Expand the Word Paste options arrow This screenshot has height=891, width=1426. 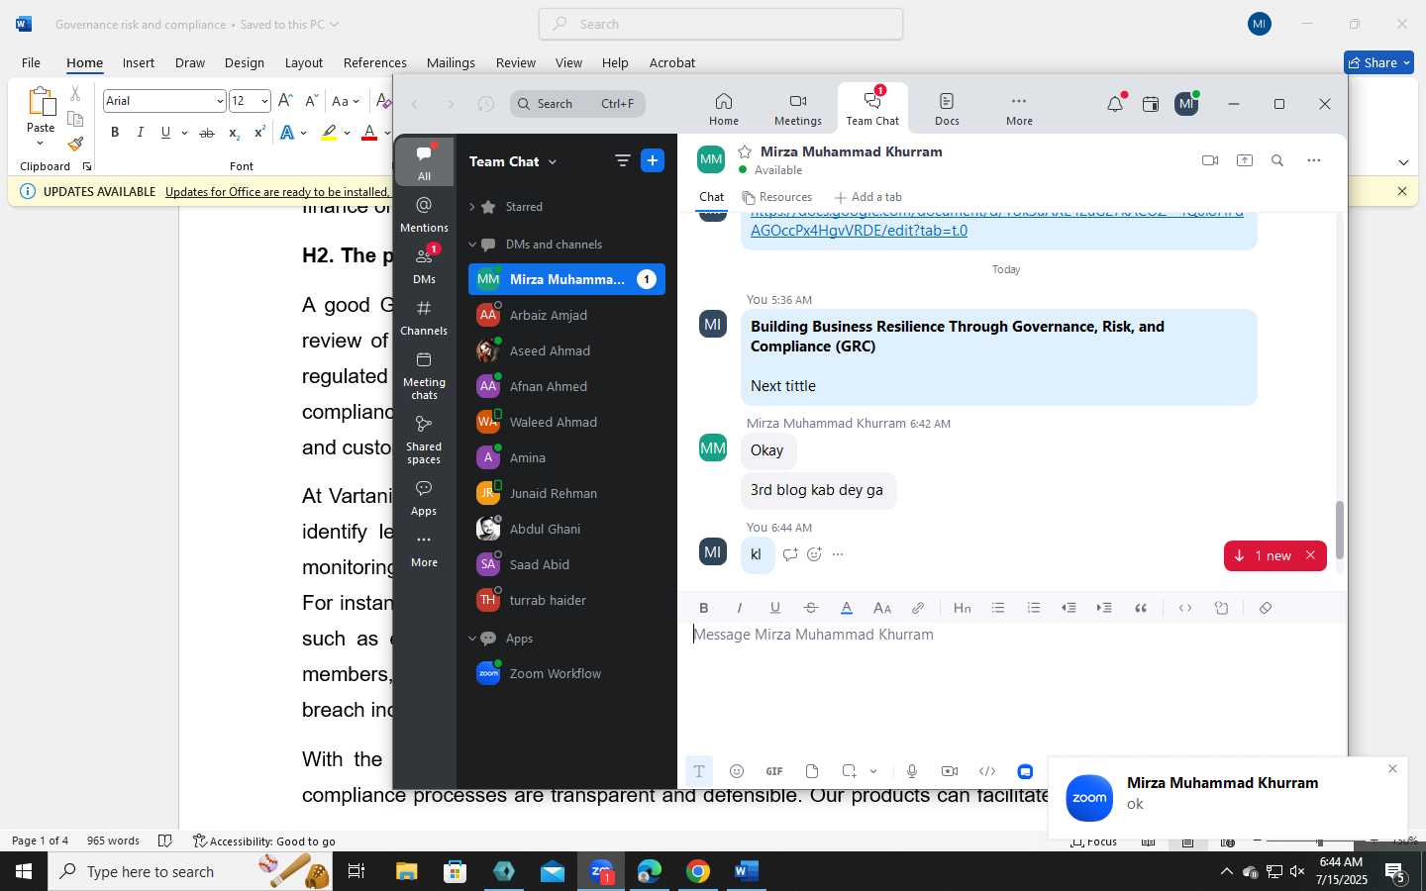41,145
